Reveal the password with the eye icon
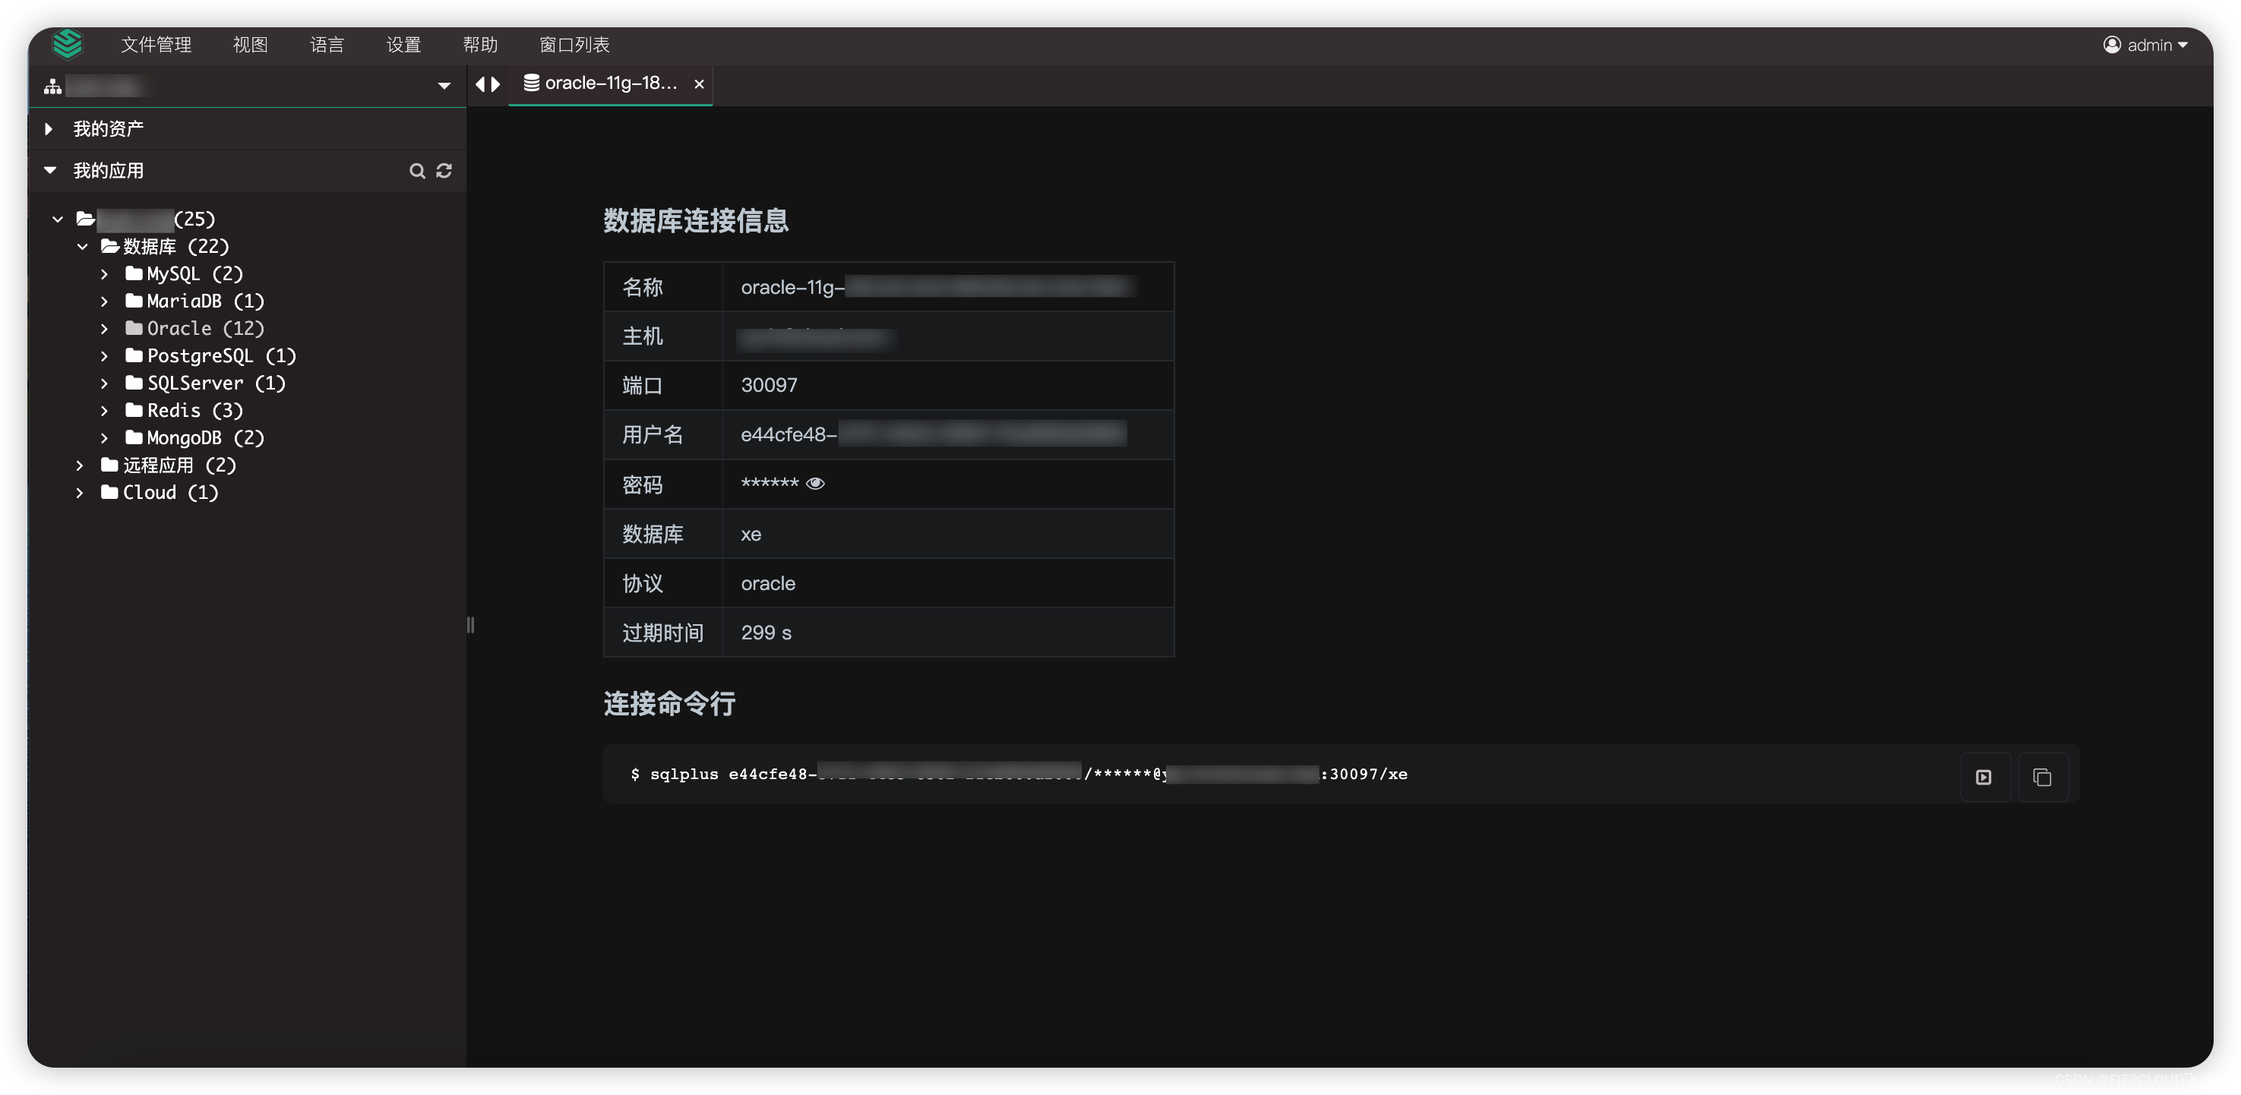The height and width of the screenshot is (1095, 2241). (815, 484)
